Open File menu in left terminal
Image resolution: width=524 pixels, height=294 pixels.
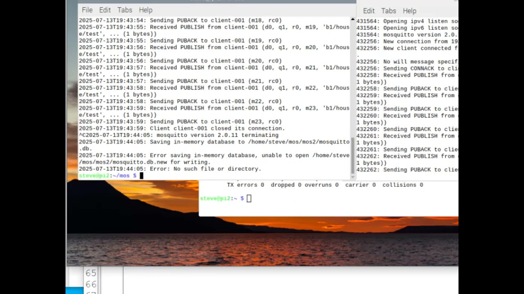[x=87, y=10]
